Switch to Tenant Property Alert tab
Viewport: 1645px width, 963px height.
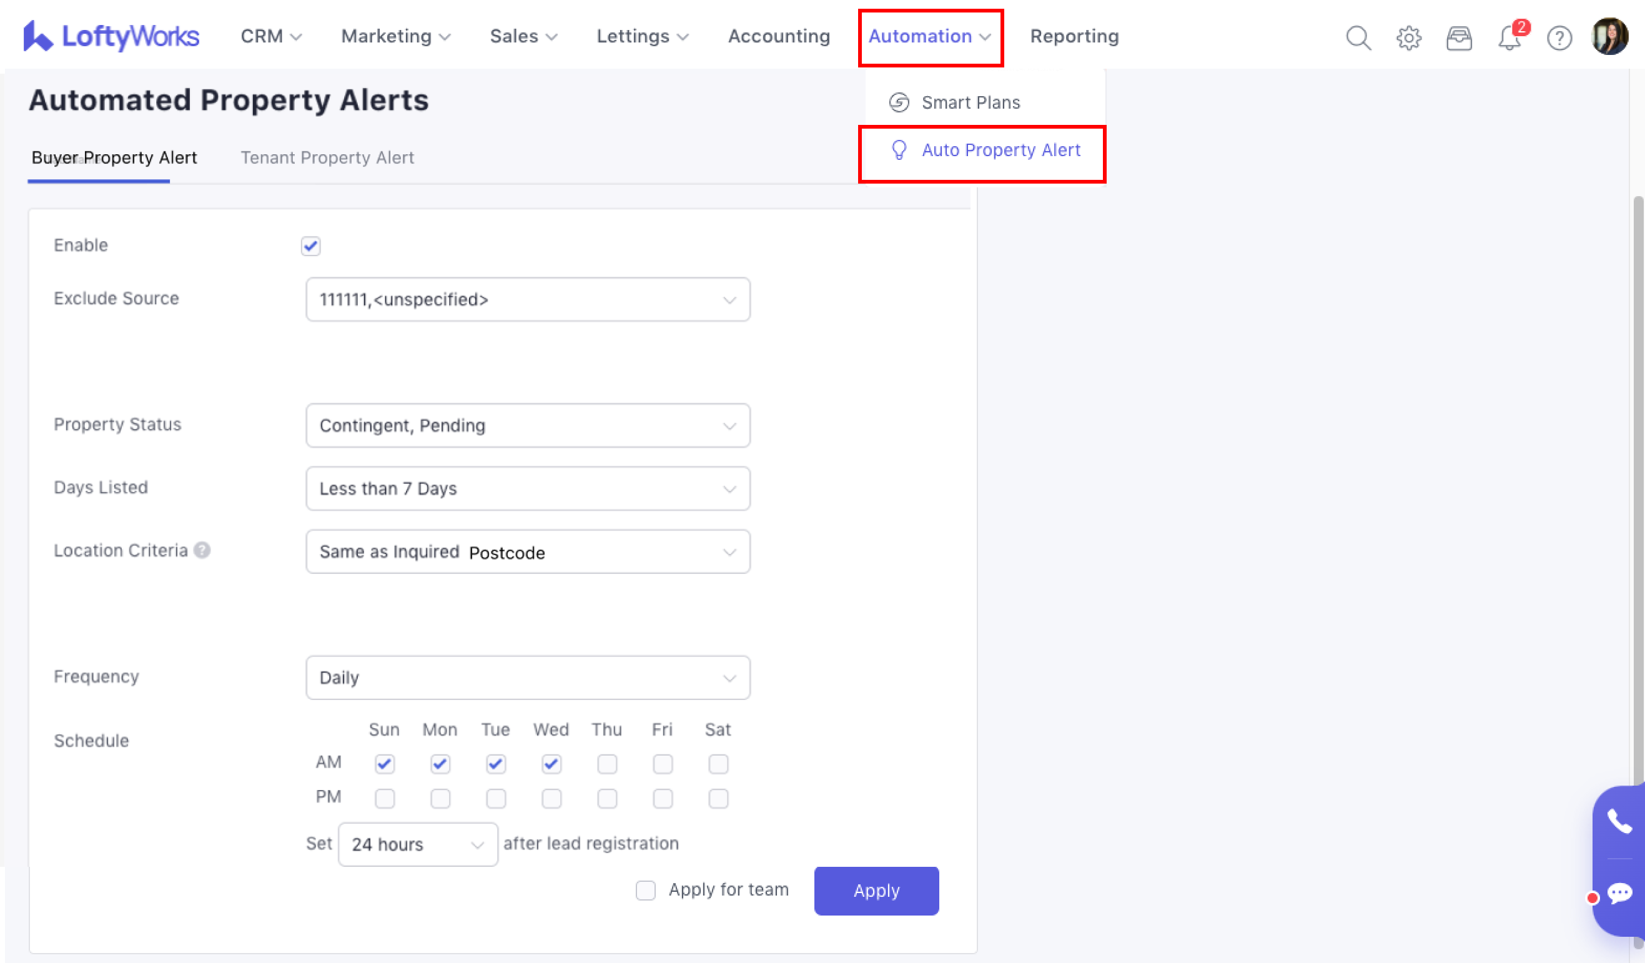[x=327, y=158]
